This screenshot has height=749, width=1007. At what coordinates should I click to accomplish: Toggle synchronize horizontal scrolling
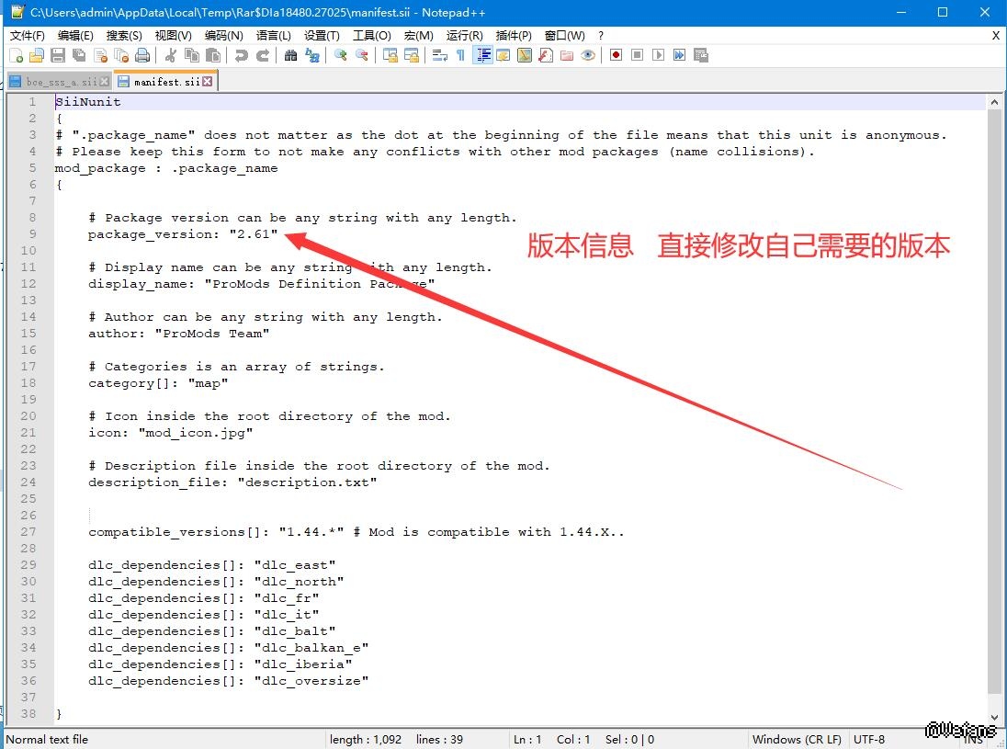coord(411,55)
